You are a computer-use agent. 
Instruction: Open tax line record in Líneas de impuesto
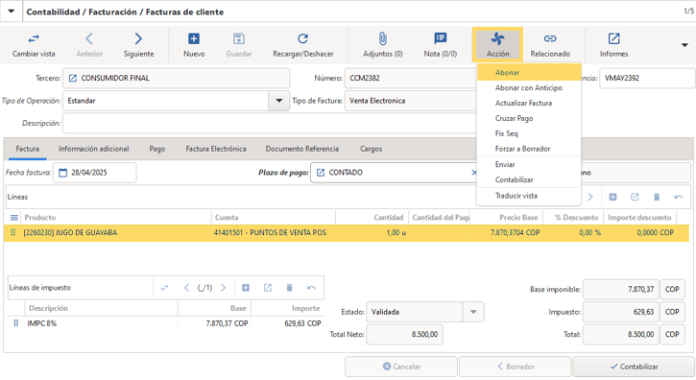click(268, 288)
